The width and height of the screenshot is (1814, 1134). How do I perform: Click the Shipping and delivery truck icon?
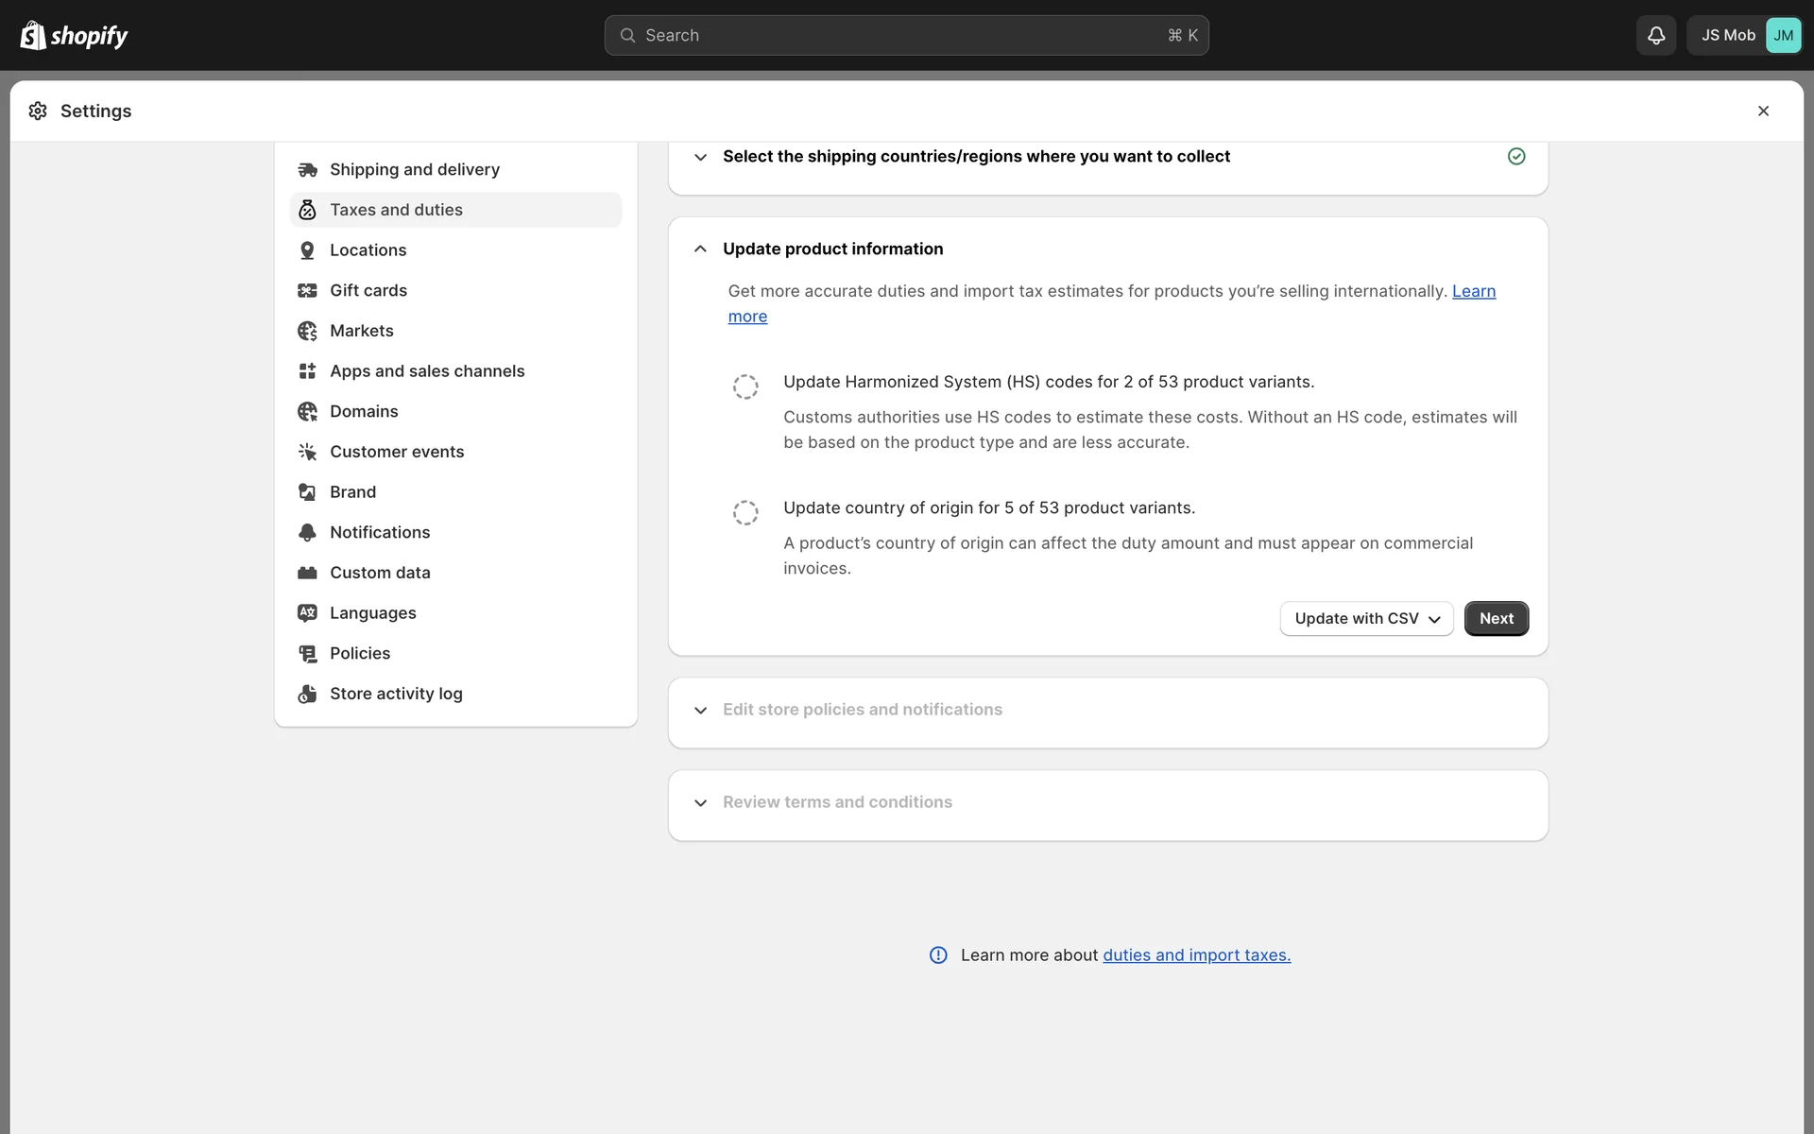click(307, 170)
